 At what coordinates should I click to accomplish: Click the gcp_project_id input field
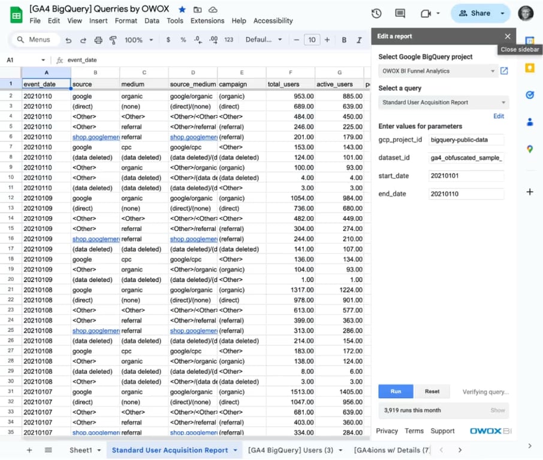click(x=466, y=140)
